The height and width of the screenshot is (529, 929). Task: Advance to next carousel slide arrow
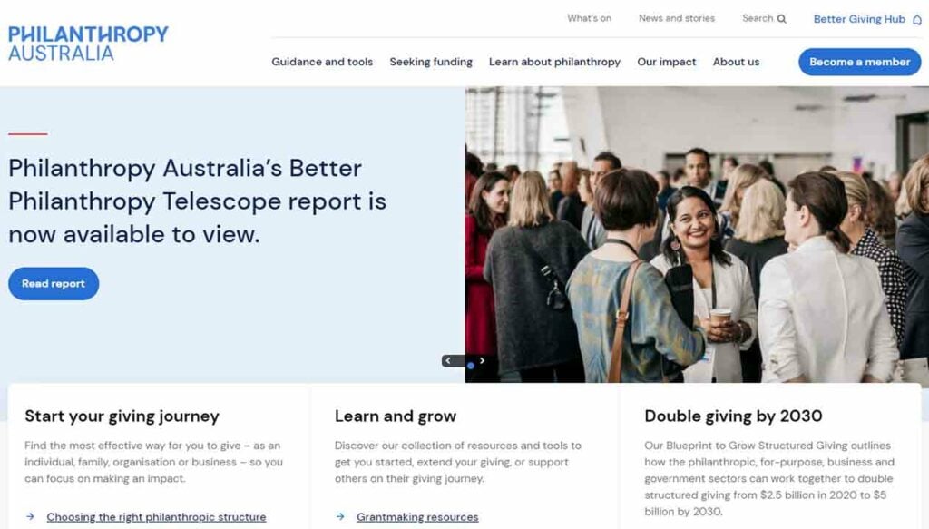pos(483,360)
